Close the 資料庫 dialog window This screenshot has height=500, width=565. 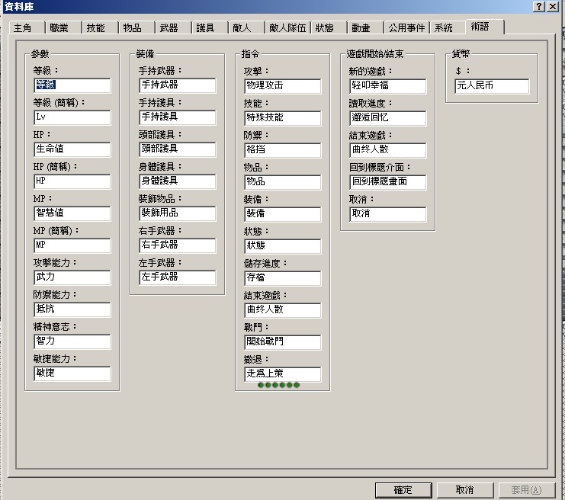coord(553,7)
